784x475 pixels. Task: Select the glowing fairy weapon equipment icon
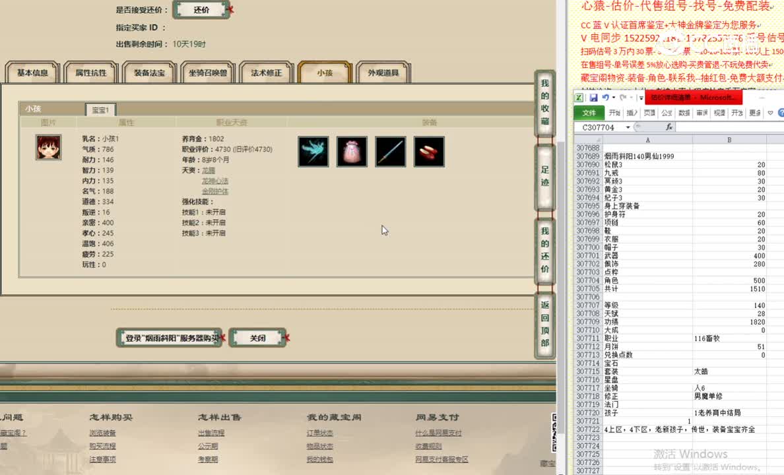click(x=313, y=151)
